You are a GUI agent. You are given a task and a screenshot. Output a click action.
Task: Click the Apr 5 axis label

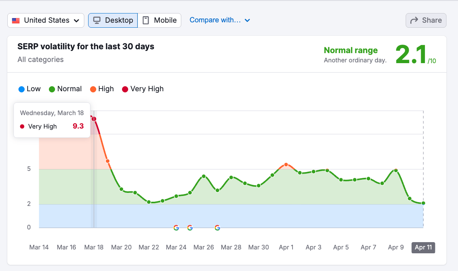pyautogui.click(x=341, y=248)
